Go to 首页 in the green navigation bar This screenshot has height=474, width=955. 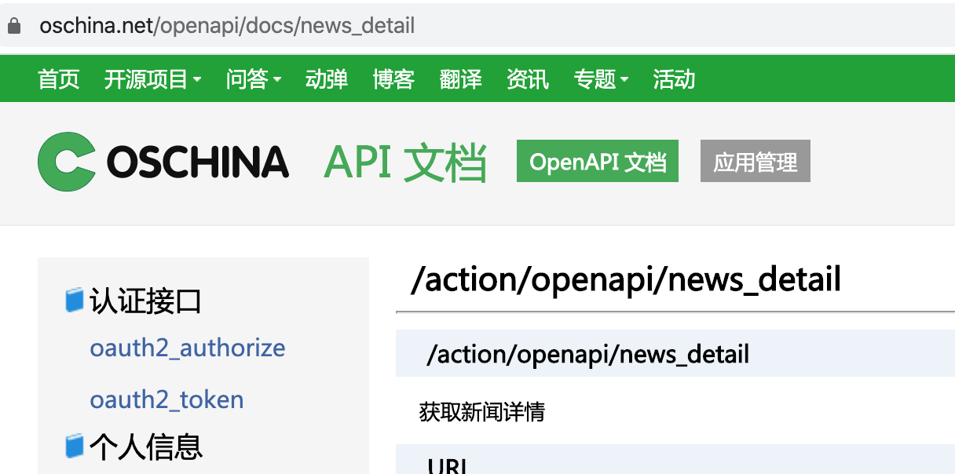pyautogui.click(x=59, y=79)
